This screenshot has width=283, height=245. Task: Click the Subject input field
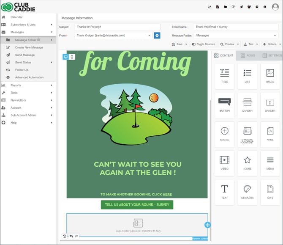coord(117,27)
